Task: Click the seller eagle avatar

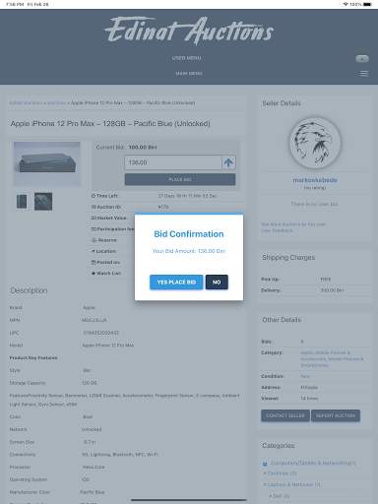Action: [315, 143]
